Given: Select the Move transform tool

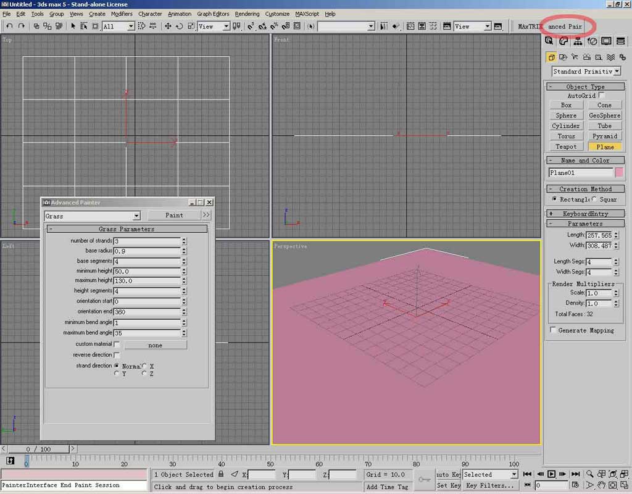Looking at the screenshot, I should pyautogui.click(x=168, y=26).
